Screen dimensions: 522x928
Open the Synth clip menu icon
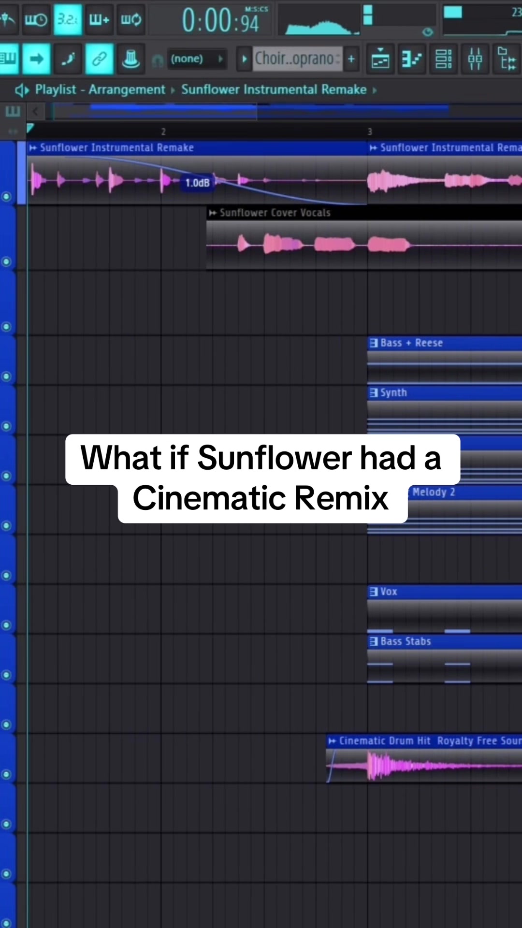374,393
